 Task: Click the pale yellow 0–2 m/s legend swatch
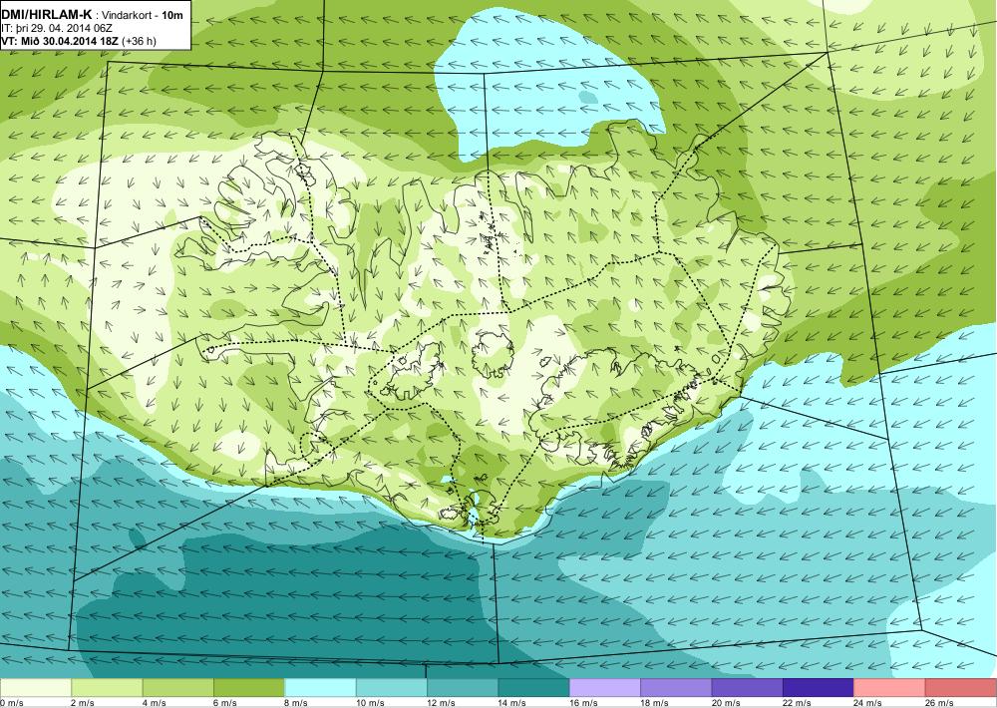click(36, 688)
